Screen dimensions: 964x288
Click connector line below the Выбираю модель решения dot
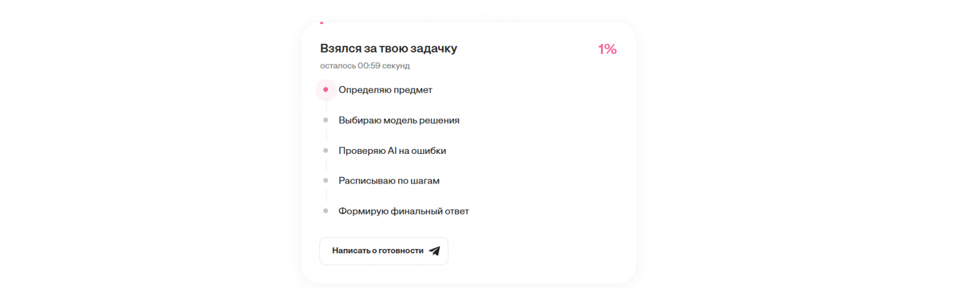point(326,135)
